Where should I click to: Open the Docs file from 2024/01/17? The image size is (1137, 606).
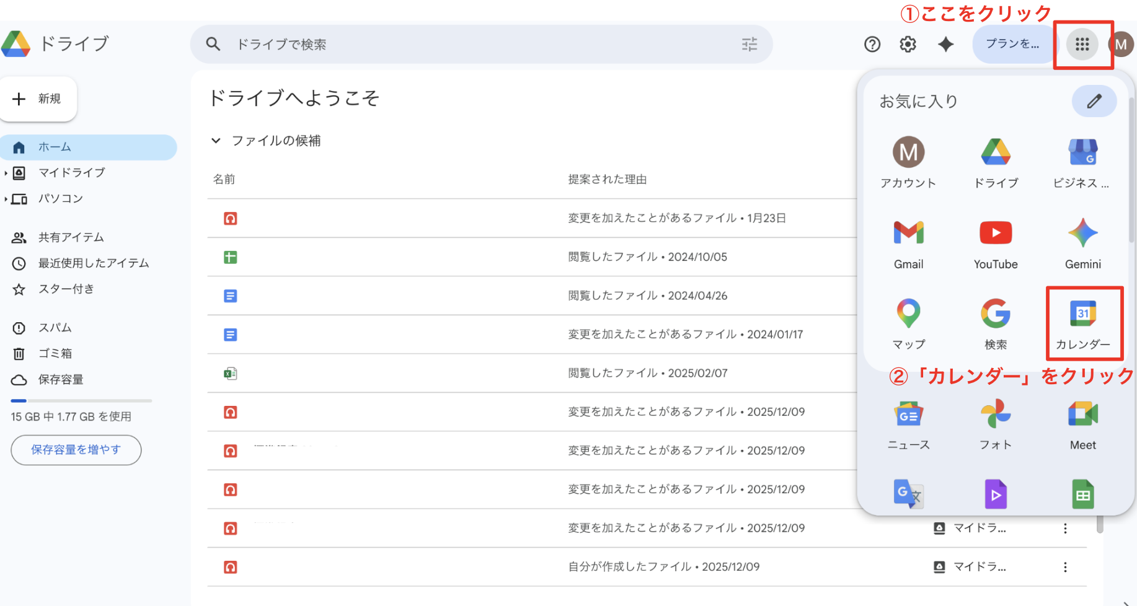(x=532, y=335)
